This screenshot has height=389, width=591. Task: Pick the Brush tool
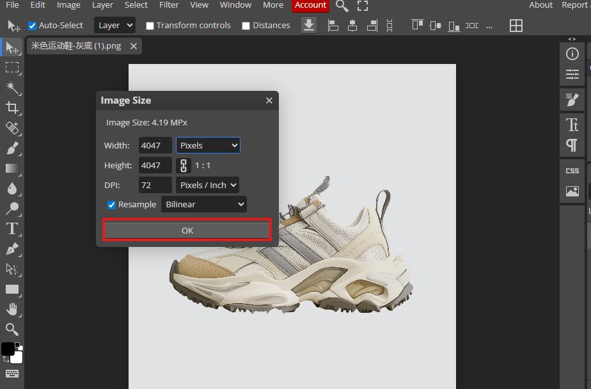[x=12, y=148]
